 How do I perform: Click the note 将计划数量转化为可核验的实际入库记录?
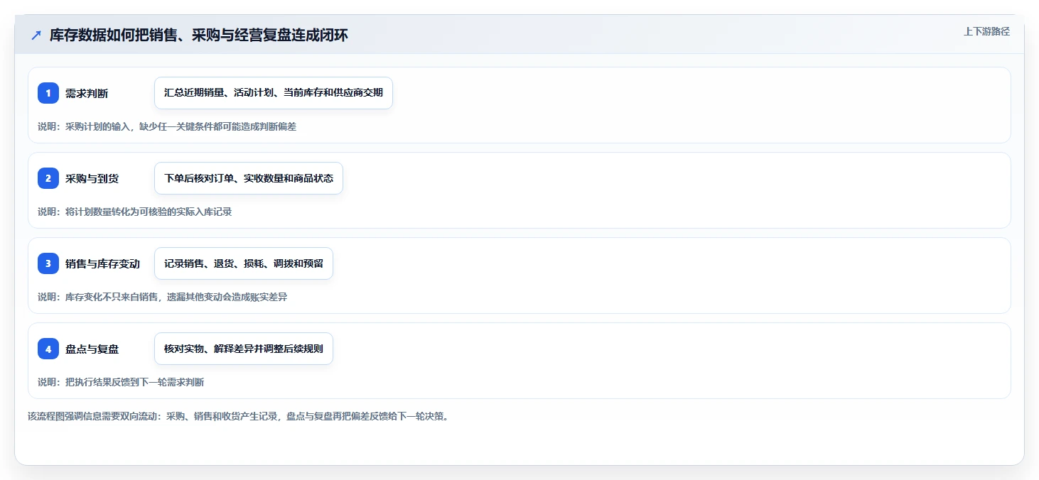point(135,212)
